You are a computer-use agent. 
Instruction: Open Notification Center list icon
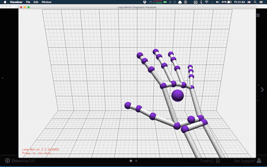click(x=261, y=2)
